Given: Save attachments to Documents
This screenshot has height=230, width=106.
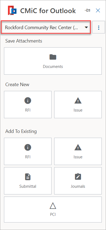Looking at the screenshot, I should (x=53, y=61).
